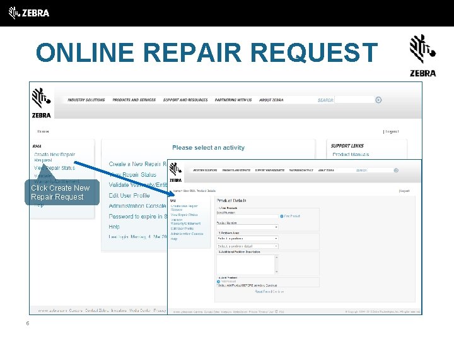
Task: Click Continue link below the form
Action: 278,291
